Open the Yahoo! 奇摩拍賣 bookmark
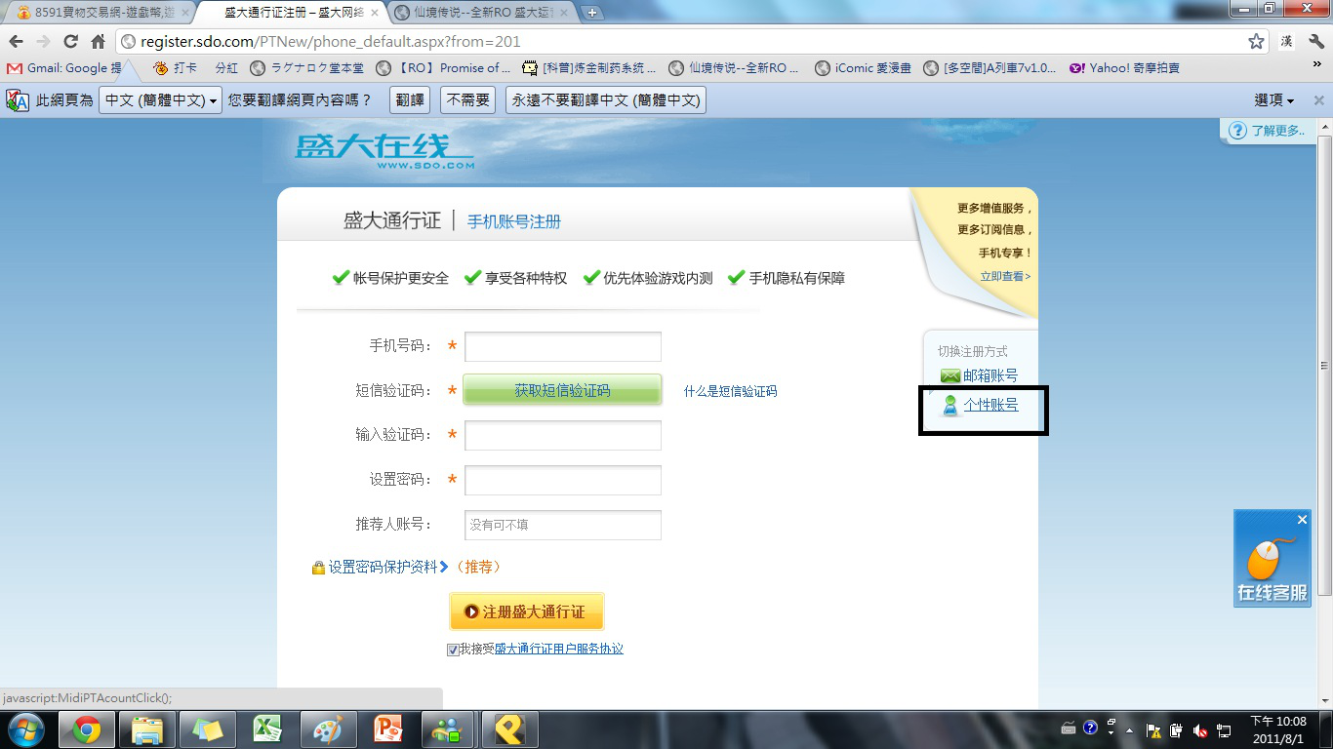1333x749 pixels. point(1124,68)
